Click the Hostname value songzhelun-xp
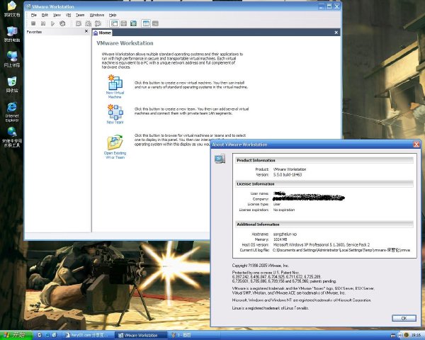Screen dimensions: 425x340 pyautogui.click(x=285, y=234)
